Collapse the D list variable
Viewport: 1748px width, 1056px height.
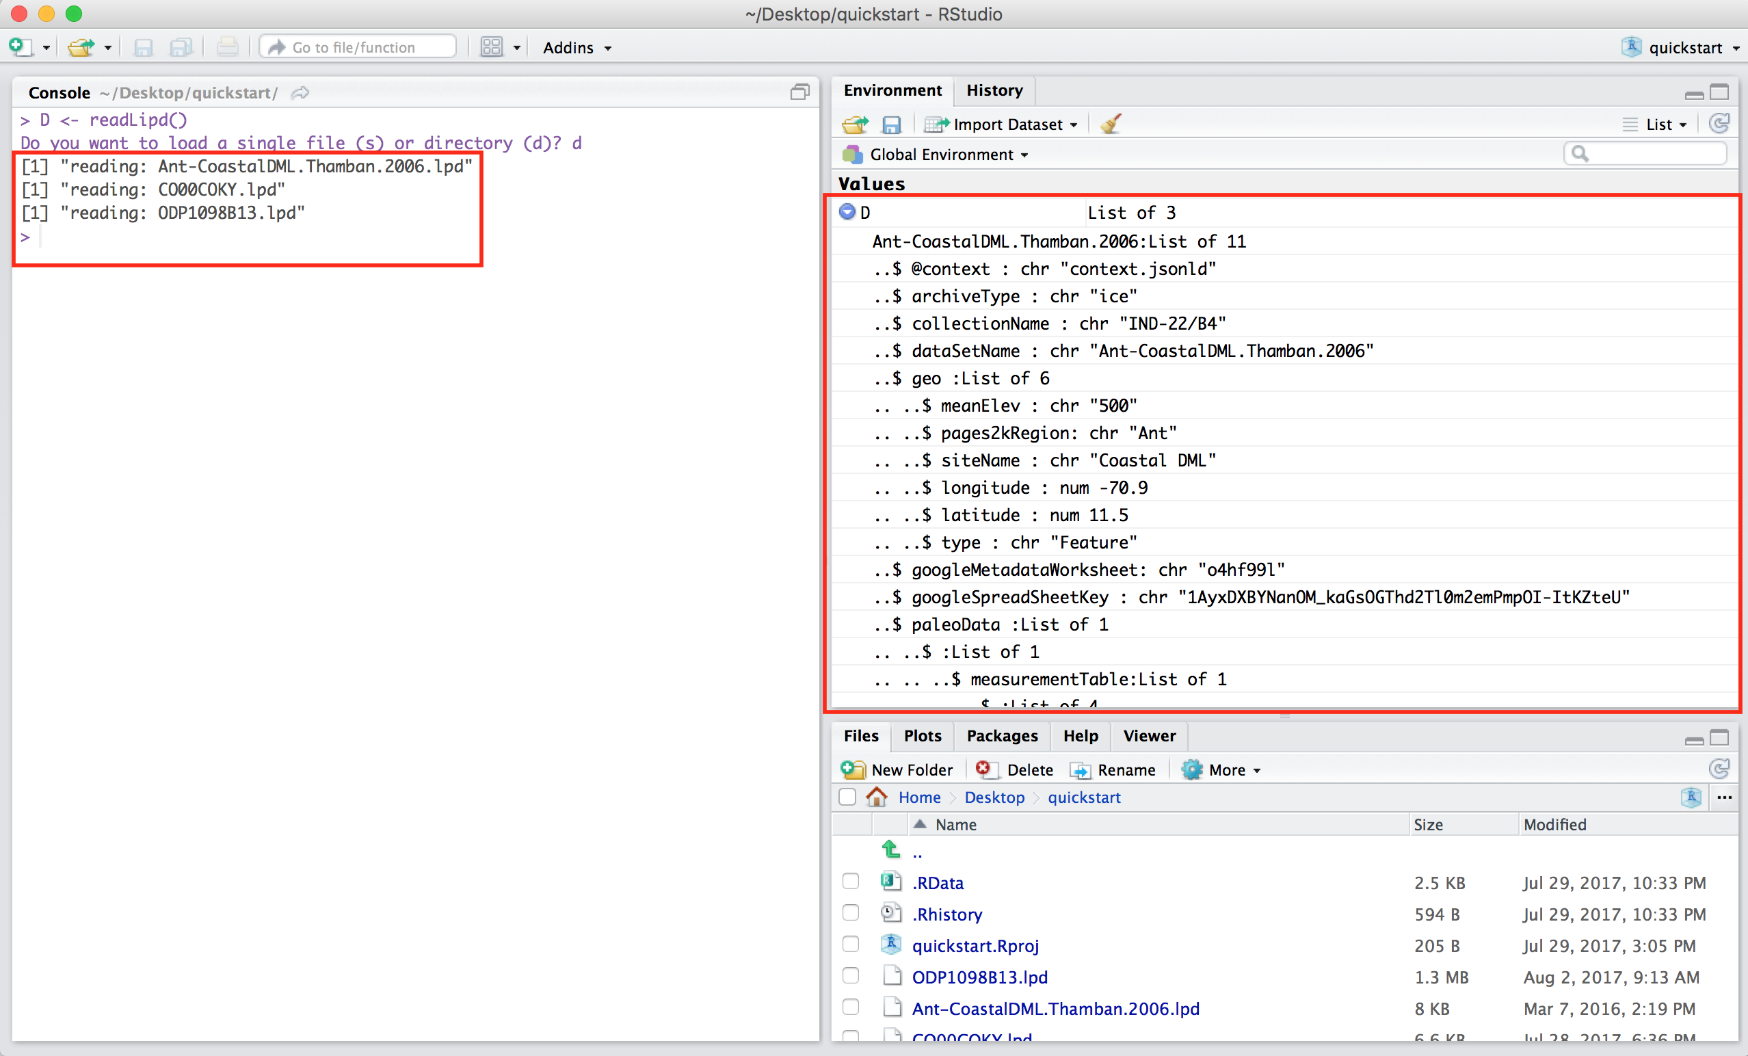pos(847,211)
